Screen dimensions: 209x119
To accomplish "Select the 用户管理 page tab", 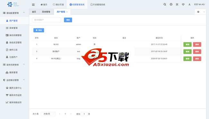I will click(61, 12).
